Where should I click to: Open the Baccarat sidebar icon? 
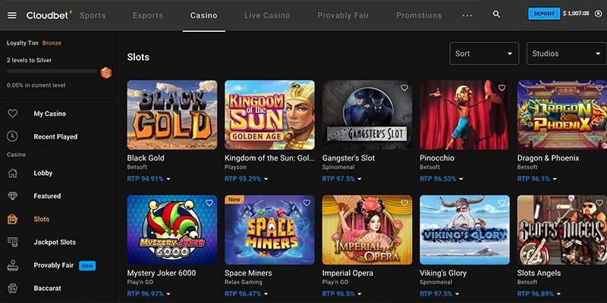coord(12,288)
